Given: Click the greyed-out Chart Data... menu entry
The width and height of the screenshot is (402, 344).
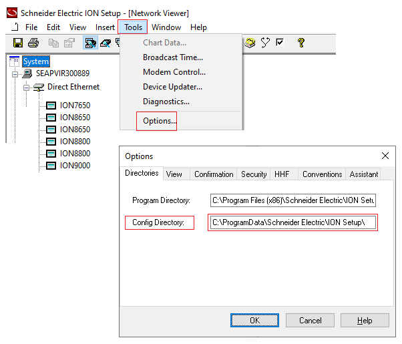Looking at the screenshot, I should pyautogui.click(x=164, y=43).
